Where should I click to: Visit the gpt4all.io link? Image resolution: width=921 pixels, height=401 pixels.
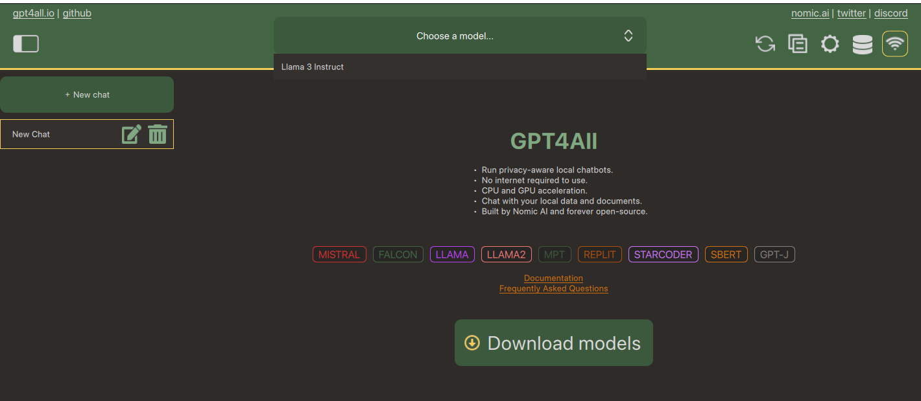[x=33, y=13]
